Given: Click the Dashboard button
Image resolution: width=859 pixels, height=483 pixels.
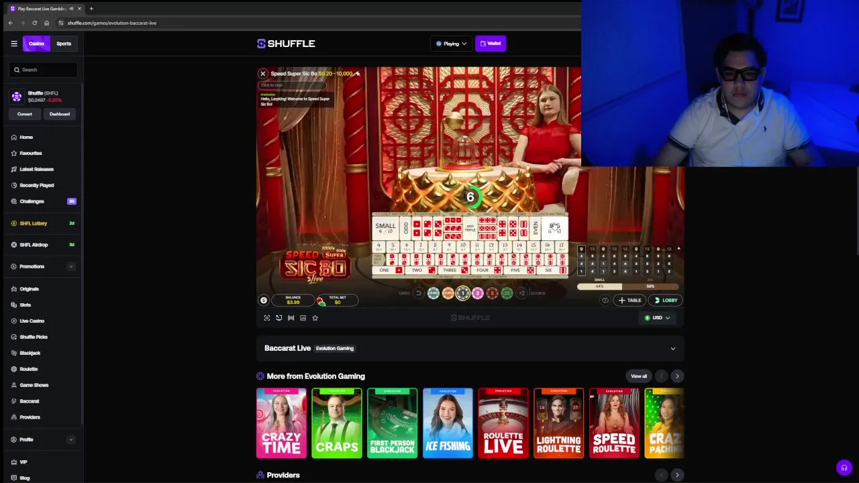Looking at the screenshot, I should (60, 114).
